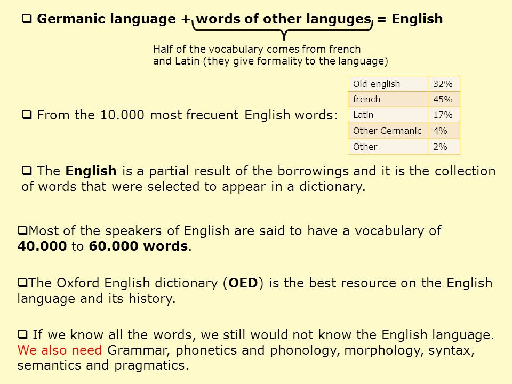
Task: Click the bullet square before 'Germanic language'
Action: click(x=27, y=19)
